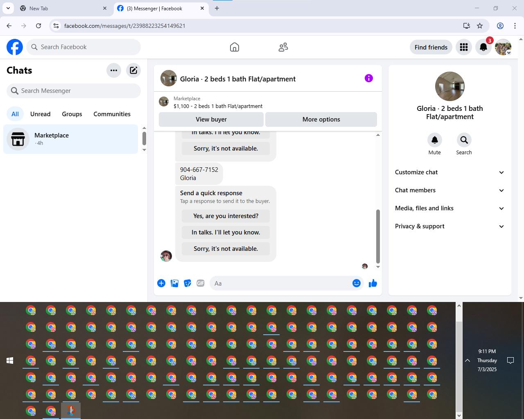Send lower 'In talks. I'll let you know.' response
Viewport: 524px width, 419px height.
[226, 232]
